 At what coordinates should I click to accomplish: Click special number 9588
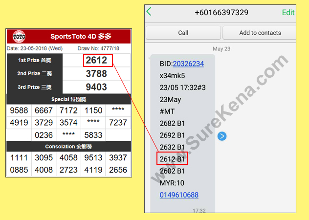tap(19, 110)
